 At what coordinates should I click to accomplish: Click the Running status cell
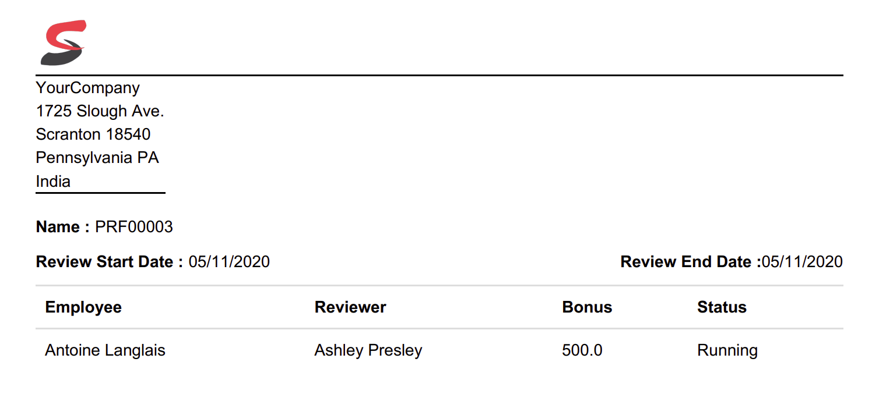[x=727, y=350]
